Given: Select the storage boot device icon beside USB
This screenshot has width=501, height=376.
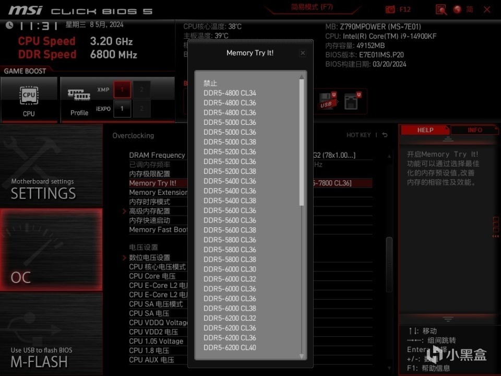Looking at the screenshot, I should (x=352, y=101).
